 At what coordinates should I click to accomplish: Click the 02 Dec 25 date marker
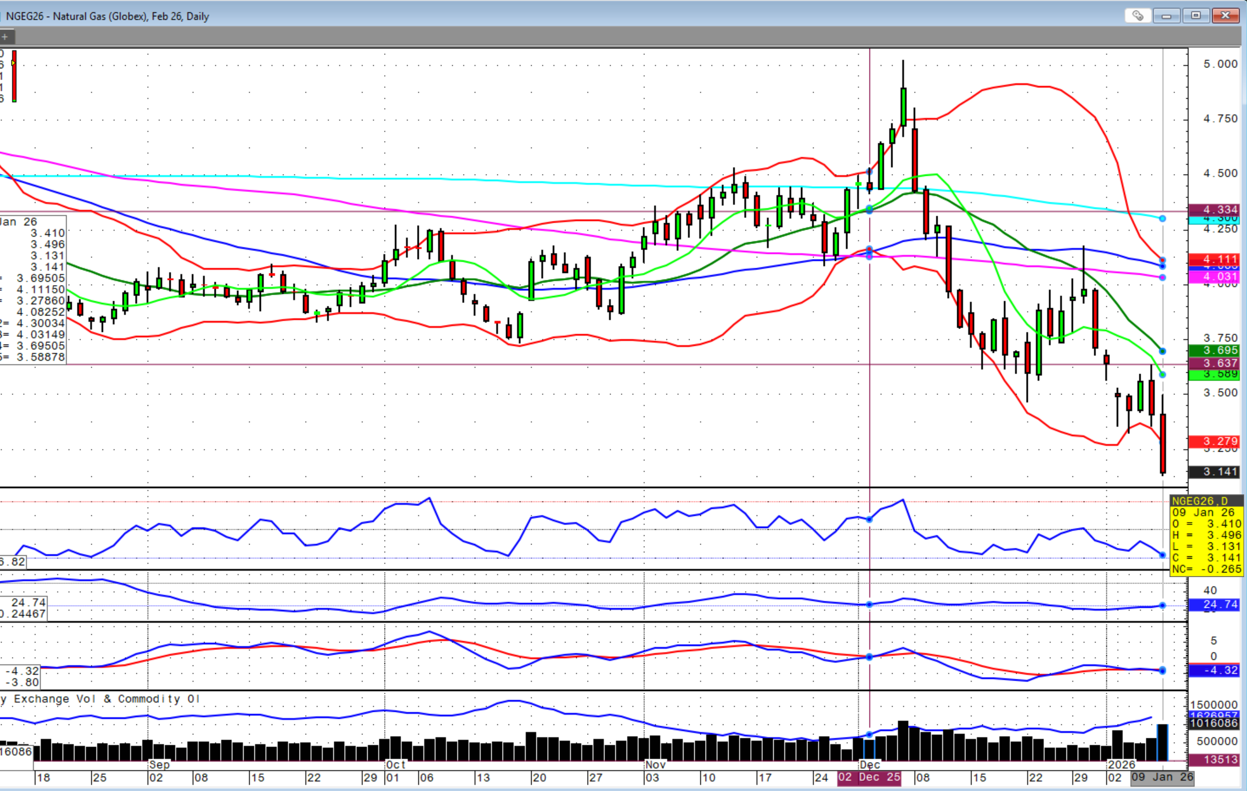869,778
